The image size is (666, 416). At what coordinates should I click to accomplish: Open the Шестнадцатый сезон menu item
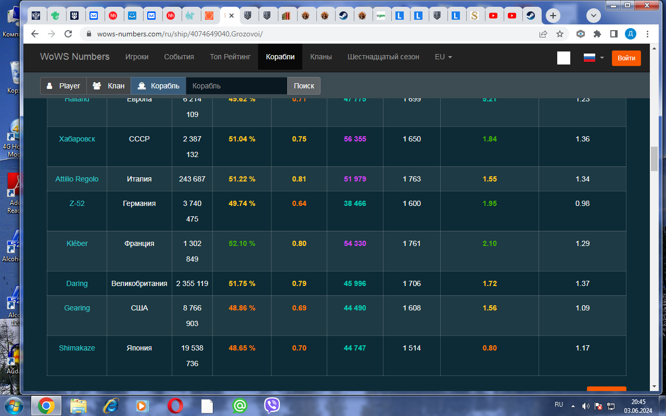pyautogui.click(x=383, y=57)
